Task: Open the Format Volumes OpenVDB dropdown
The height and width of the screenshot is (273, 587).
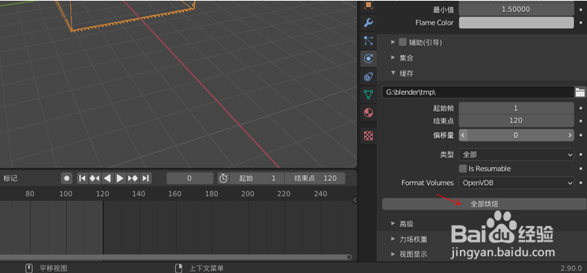Action: pos(516,183)
